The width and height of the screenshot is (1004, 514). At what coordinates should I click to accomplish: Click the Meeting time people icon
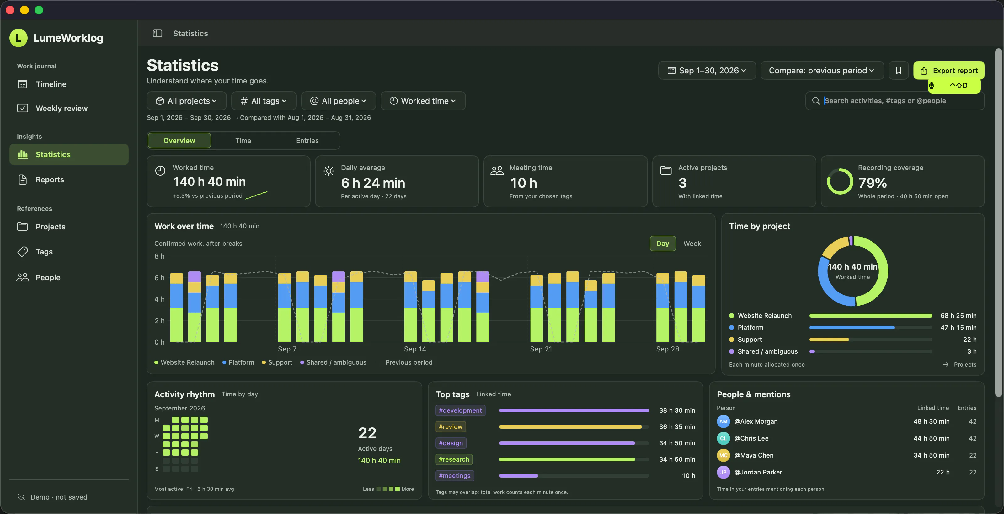(497, 171)
